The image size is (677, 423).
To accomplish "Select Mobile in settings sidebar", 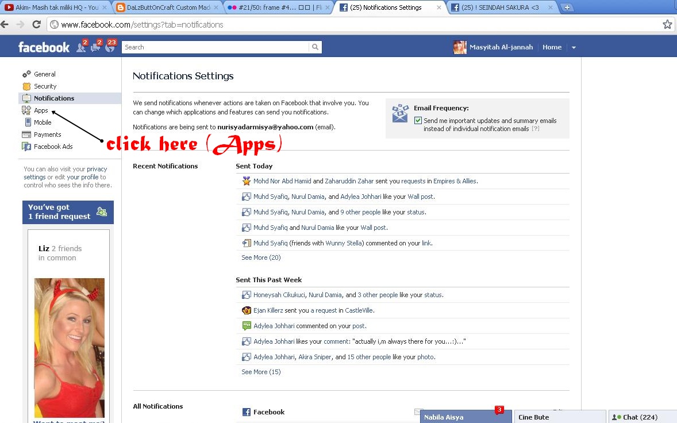I will click(43, 122).
